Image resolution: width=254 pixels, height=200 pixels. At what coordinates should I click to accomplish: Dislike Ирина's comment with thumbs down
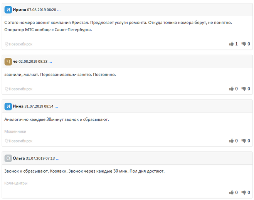pos(244,44)
